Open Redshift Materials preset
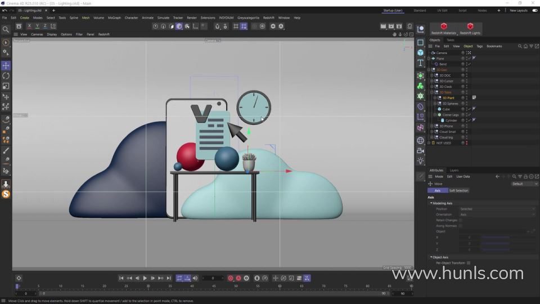The height and width of the screenshot is (304, 540). (x=443, y=29)
